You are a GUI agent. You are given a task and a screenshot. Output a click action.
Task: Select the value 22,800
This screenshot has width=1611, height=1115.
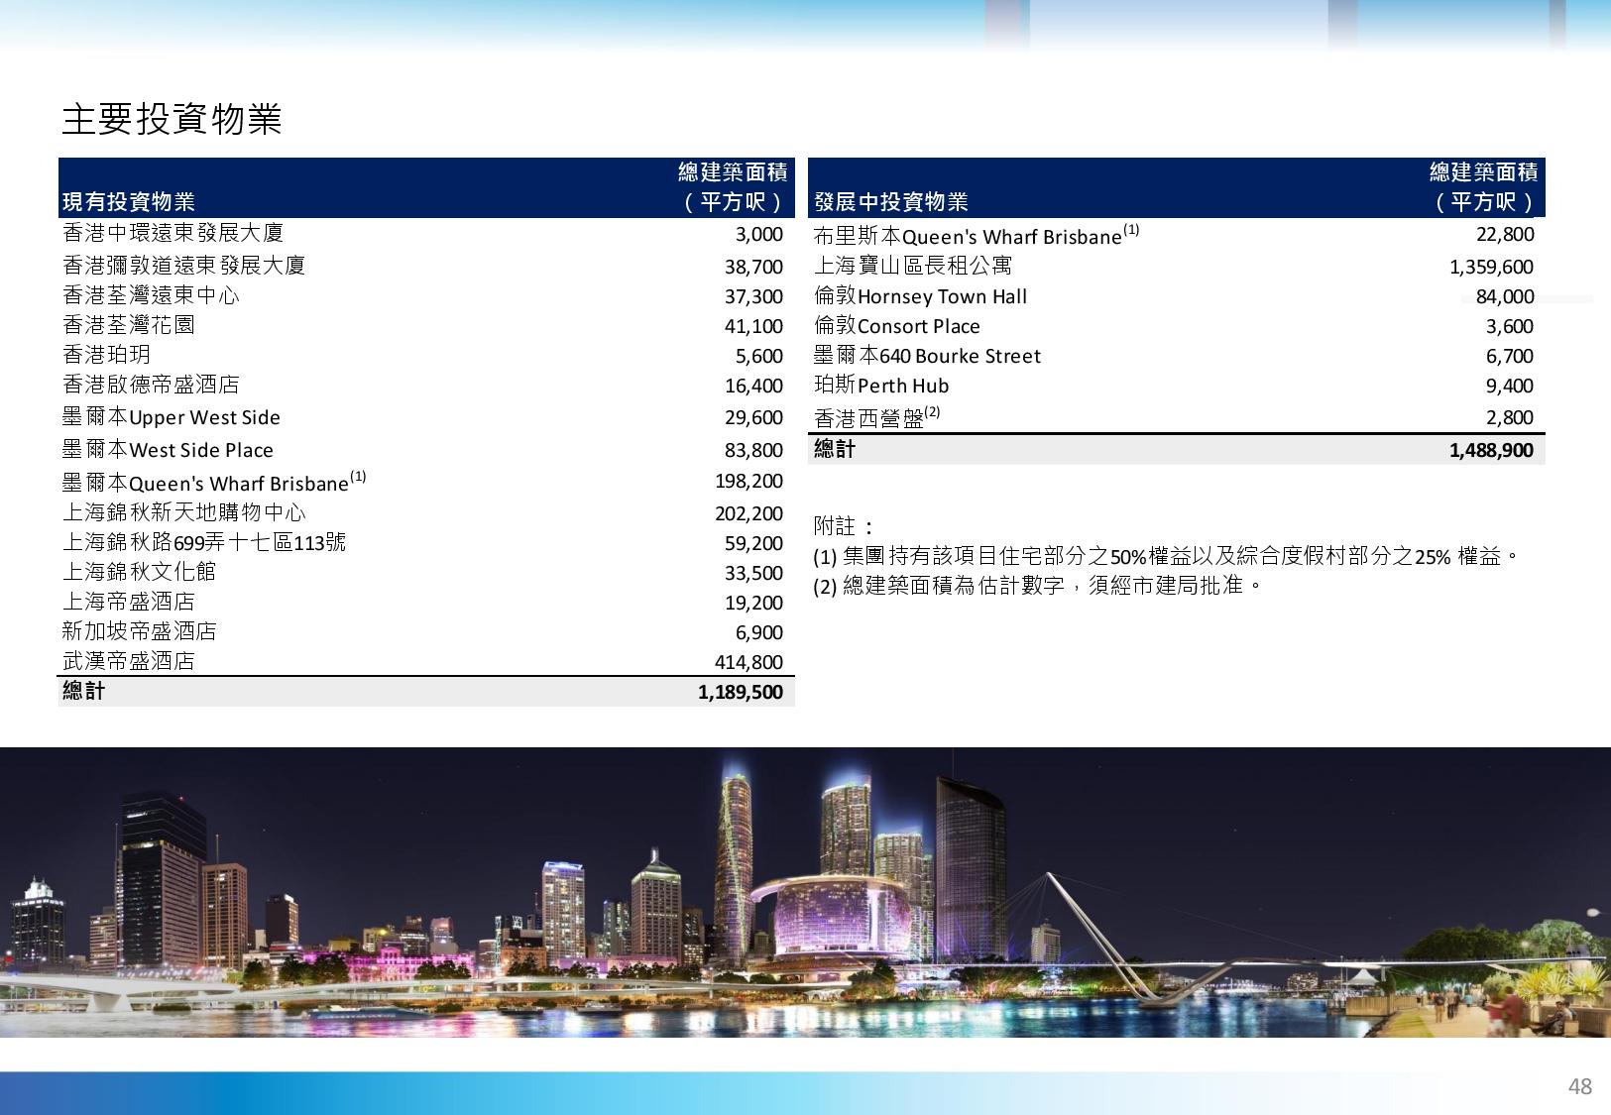pyautogui.click(x=1505, y=234)
